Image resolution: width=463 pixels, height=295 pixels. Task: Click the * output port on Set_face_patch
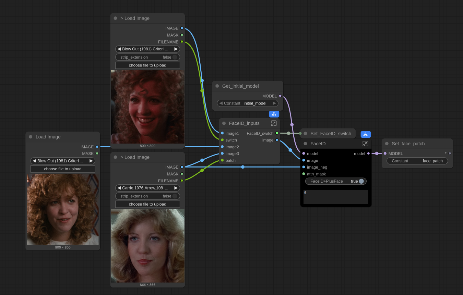tap(450, 153)
